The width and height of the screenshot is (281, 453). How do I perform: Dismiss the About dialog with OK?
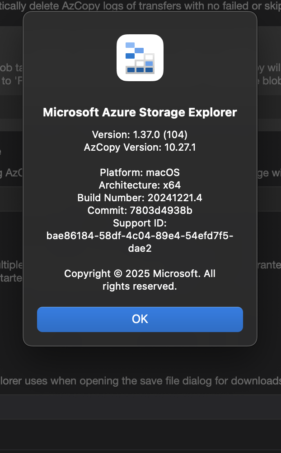(x=140, y=319)
